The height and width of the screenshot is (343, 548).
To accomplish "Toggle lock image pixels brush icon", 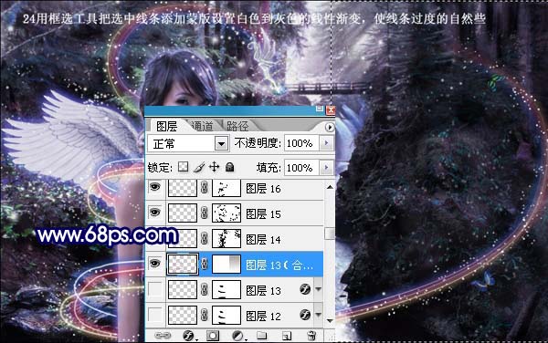I will pyautogui.click(x=199, y=167).
